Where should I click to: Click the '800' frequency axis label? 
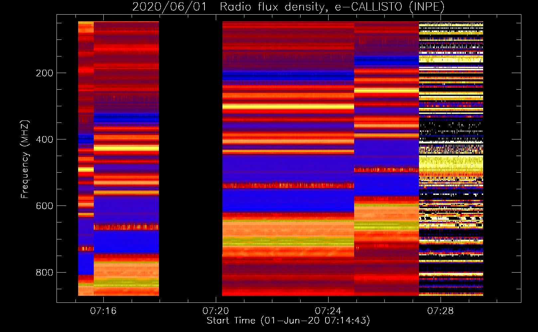coord(45,273)
